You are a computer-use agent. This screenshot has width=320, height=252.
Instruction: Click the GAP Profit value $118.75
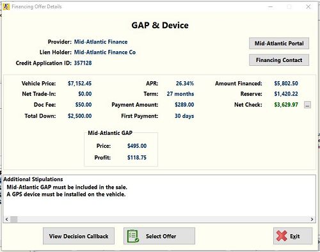click(x=137, y=157)
